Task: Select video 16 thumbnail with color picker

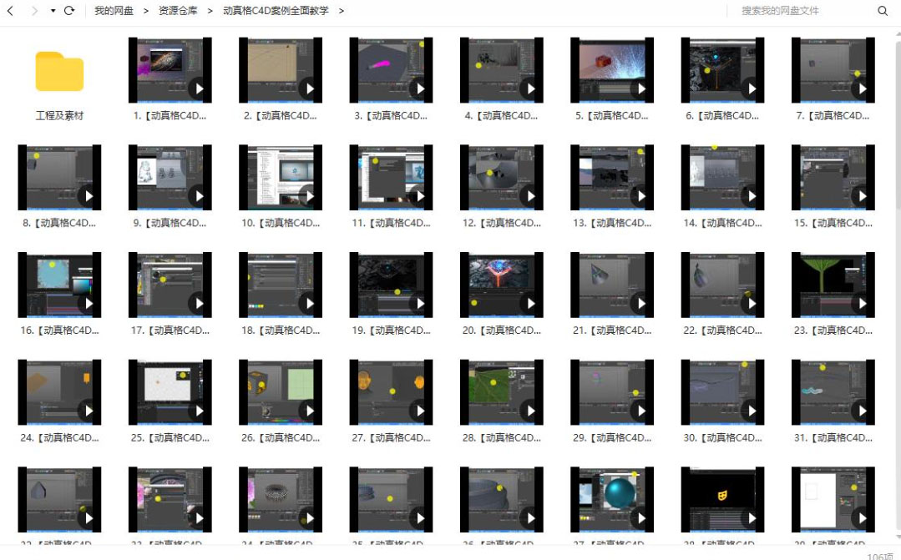Action: coord(60,285)
